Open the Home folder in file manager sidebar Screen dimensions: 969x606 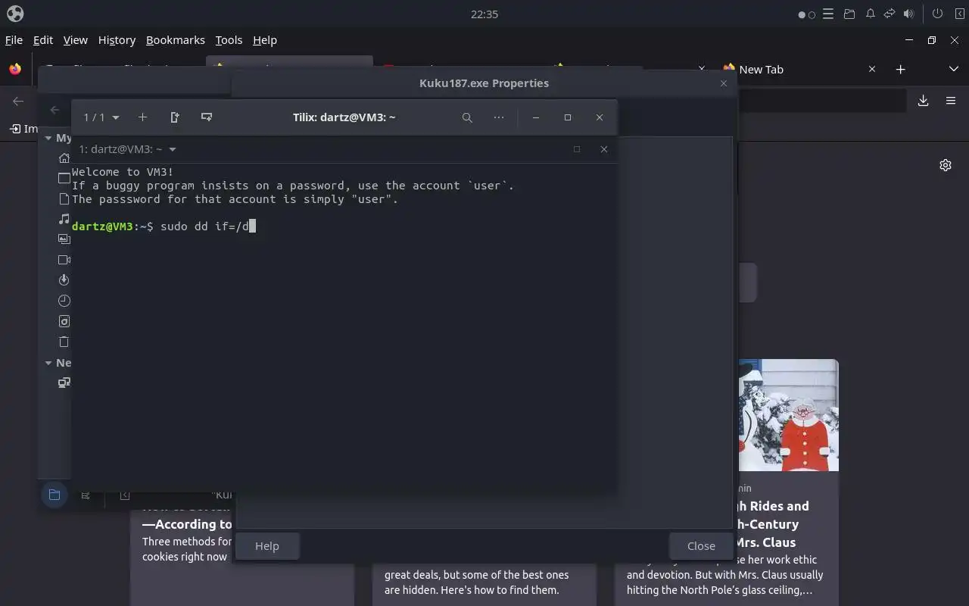click(64, 158)
